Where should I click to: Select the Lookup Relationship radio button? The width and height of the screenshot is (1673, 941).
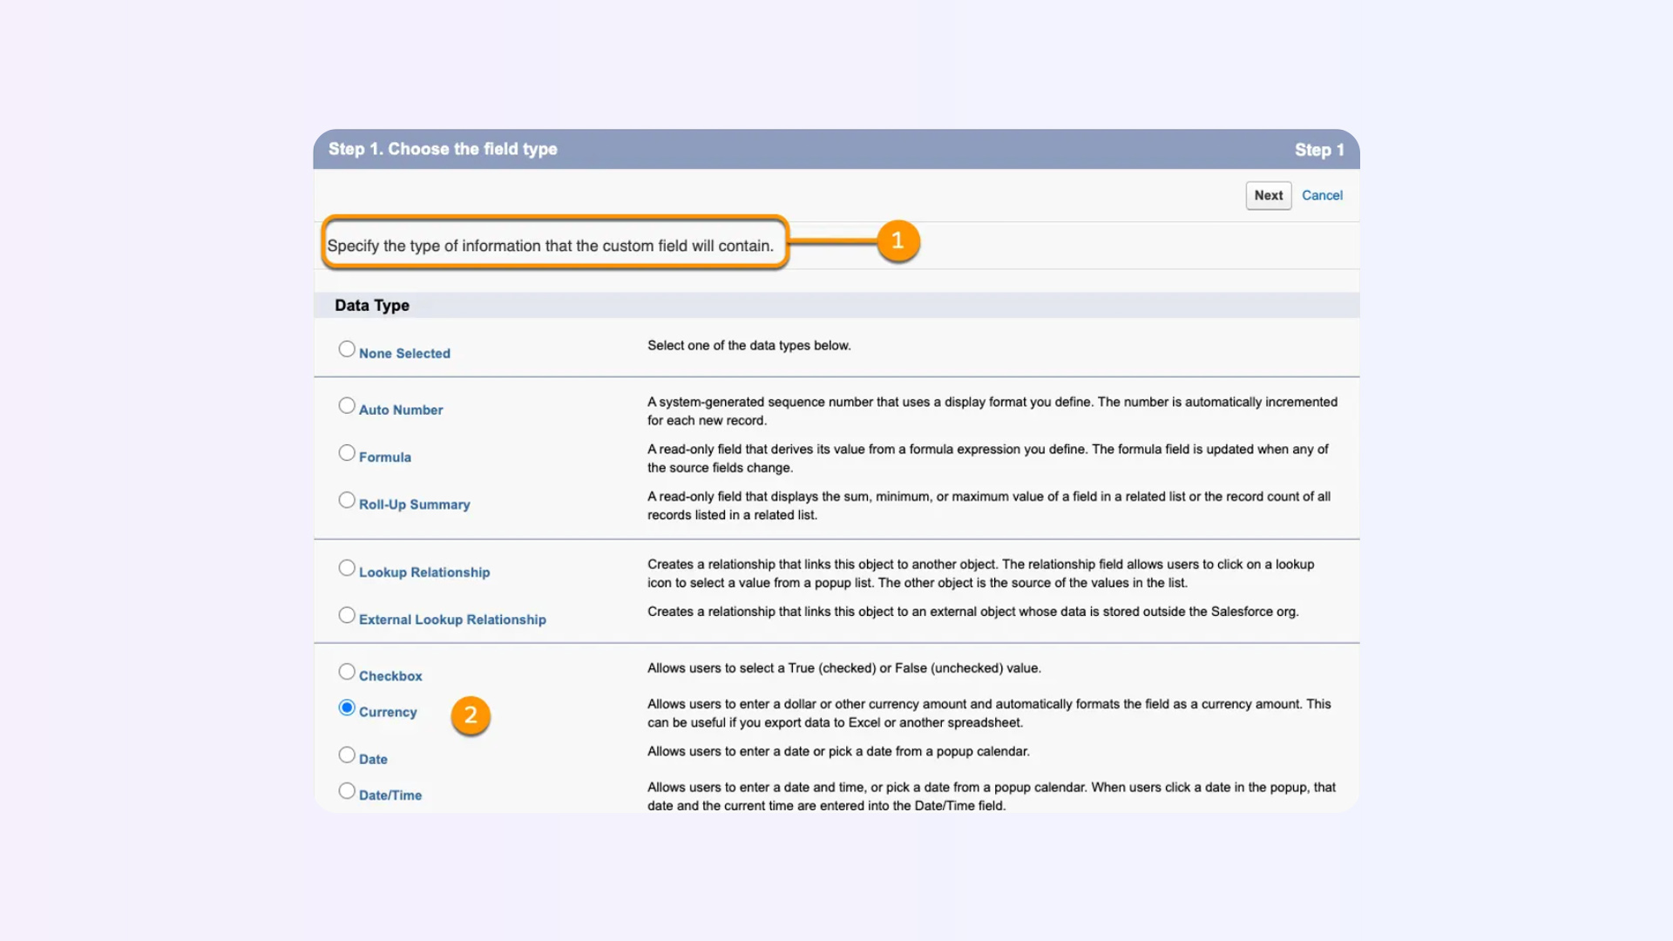point(347,567)
